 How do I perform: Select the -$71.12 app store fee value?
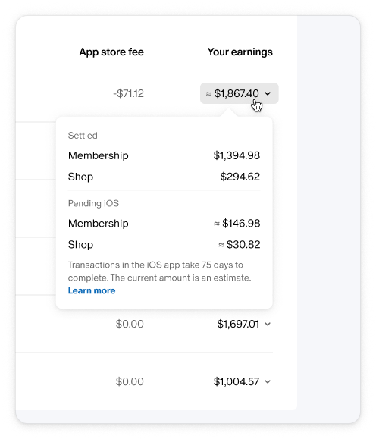pos(128,93)
